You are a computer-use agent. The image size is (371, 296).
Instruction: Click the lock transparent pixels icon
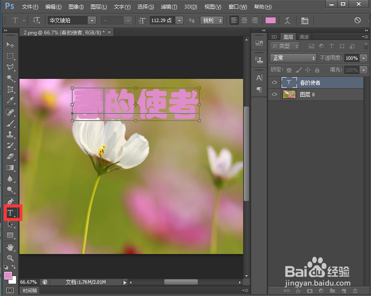(288, 70)
